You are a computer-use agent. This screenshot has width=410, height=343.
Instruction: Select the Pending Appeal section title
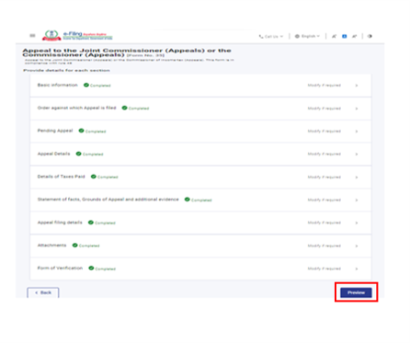pyautogui.click(x=55, y=131)
